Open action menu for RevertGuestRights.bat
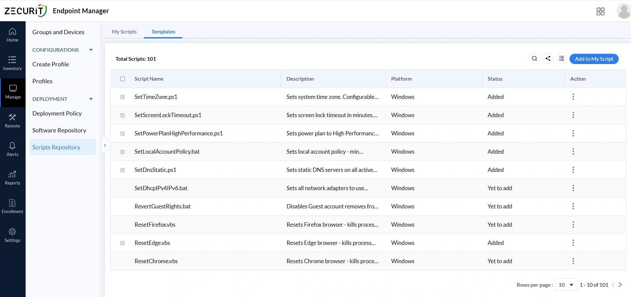631x297 pixels. 573,206
